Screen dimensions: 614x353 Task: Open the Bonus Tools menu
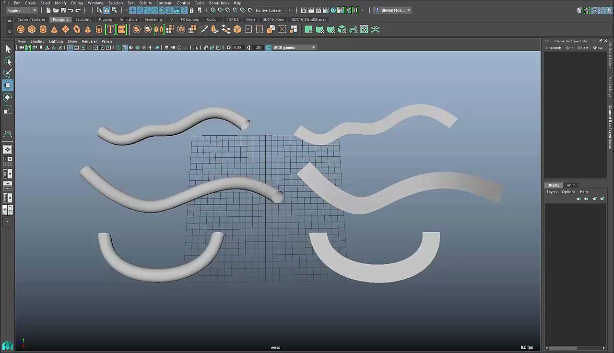click(x=219, y=3)
